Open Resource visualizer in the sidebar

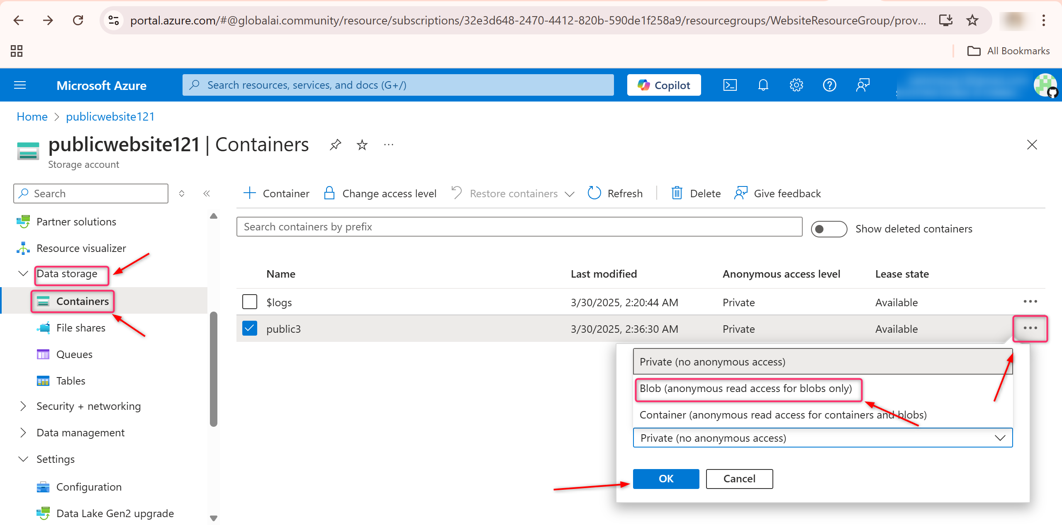(x=81, y=248)
